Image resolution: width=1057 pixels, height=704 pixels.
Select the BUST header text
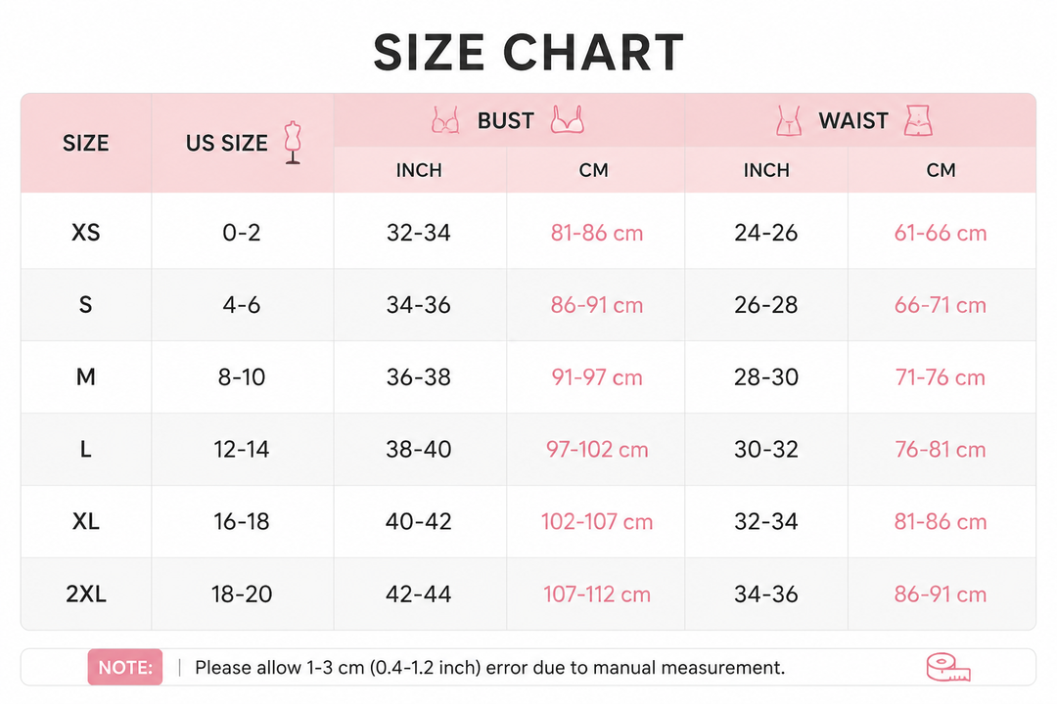(506, 120)
